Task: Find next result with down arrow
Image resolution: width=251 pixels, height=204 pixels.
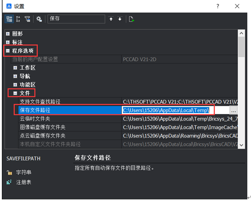Action: (120, 19)
